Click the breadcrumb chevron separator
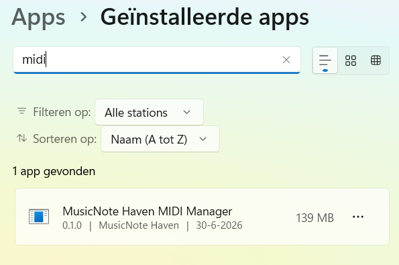Viewport: 399px width, 265px height. coord(83,17)
